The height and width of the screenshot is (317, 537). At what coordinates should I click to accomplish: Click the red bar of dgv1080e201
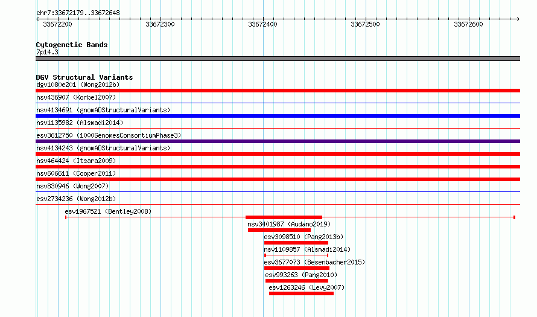coord(278,91)
